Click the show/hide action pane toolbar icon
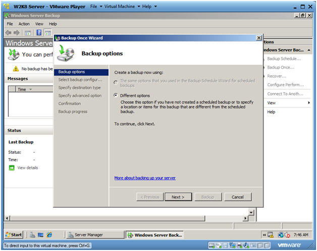Viewport: 317px width, 251px height. pyautogui.click(x=48, y=33)
